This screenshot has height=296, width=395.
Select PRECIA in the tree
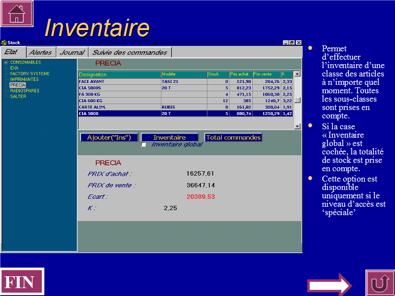pos(18,85)
